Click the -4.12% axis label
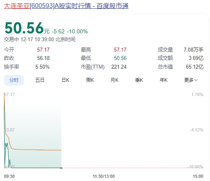 pos(197,130)
